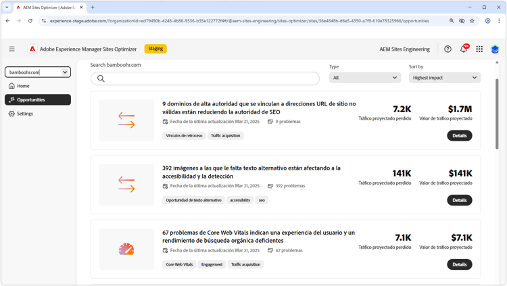Click the Adobe logo icon
Screen dimensions: 507x286
[x=32, y=49]
